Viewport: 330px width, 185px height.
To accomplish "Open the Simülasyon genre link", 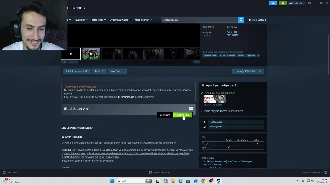I will [x=246, y=161].
